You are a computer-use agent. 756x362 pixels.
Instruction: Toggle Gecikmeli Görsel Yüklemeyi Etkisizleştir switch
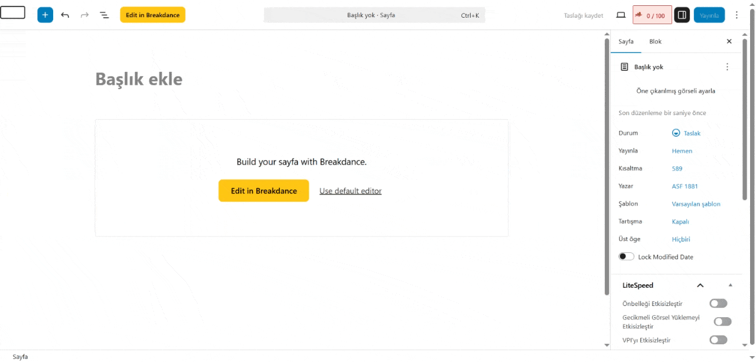pyautogui.click(x=722, y=321)
